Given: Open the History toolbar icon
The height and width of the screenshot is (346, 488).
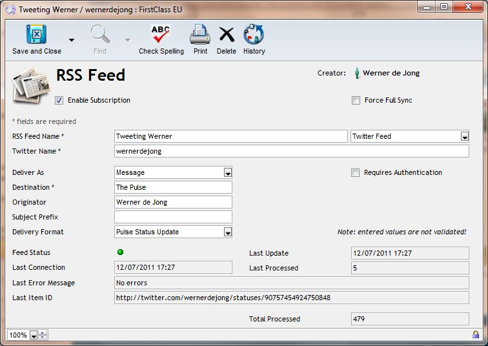Looking at the screenshot, I should click(254, 34).
